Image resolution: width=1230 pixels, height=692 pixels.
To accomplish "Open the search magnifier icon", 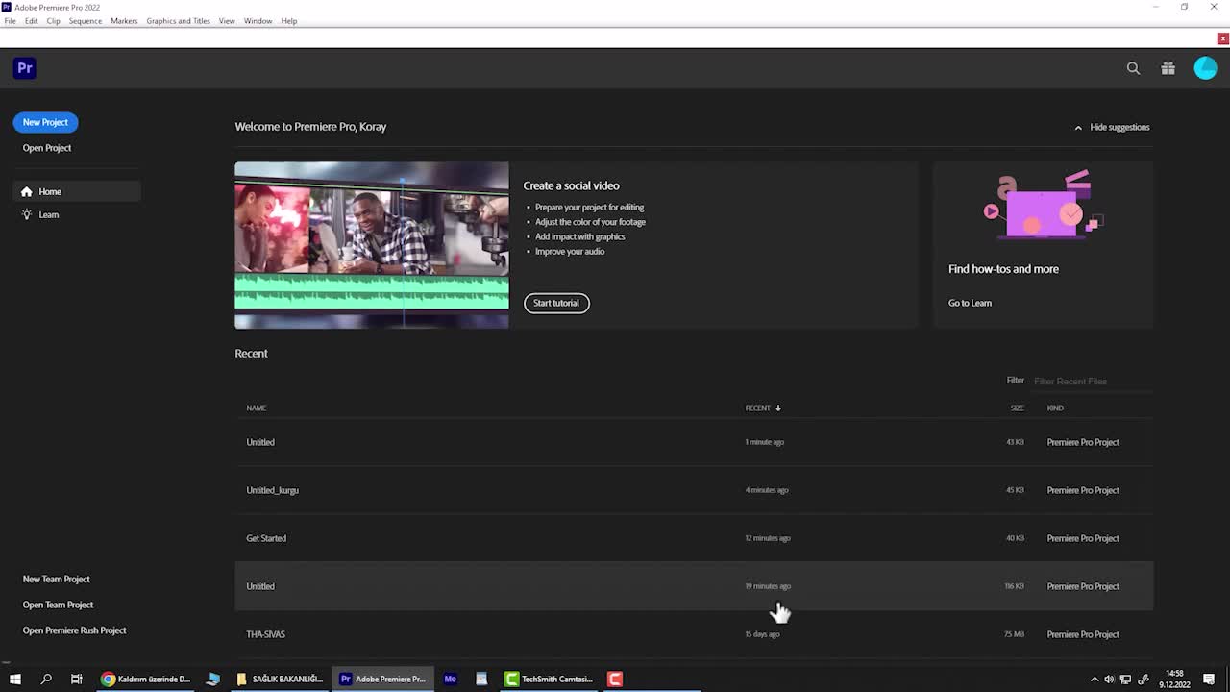I will [x=1133, y=68].
